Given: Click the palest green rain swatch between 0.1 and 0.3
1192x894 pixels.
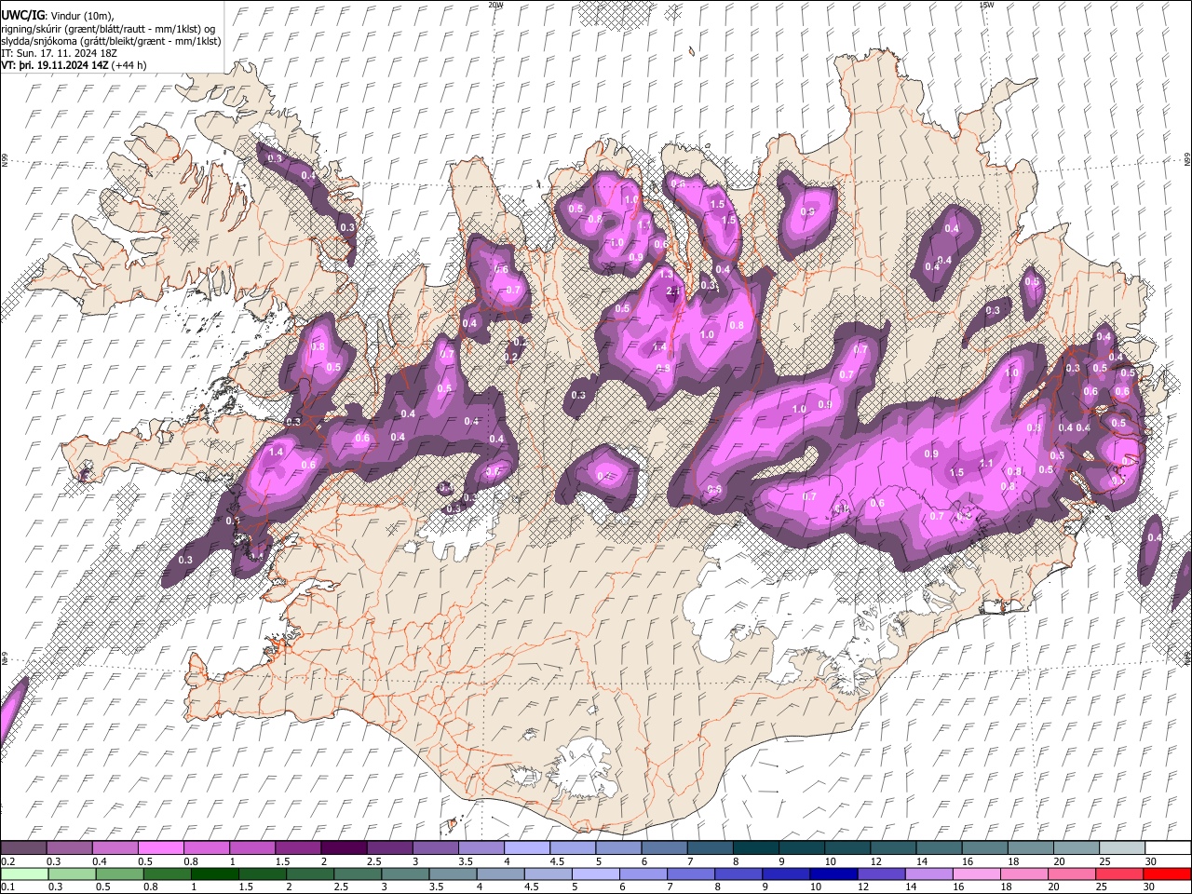Looking at the screenshot, I should tap(24, 874).
